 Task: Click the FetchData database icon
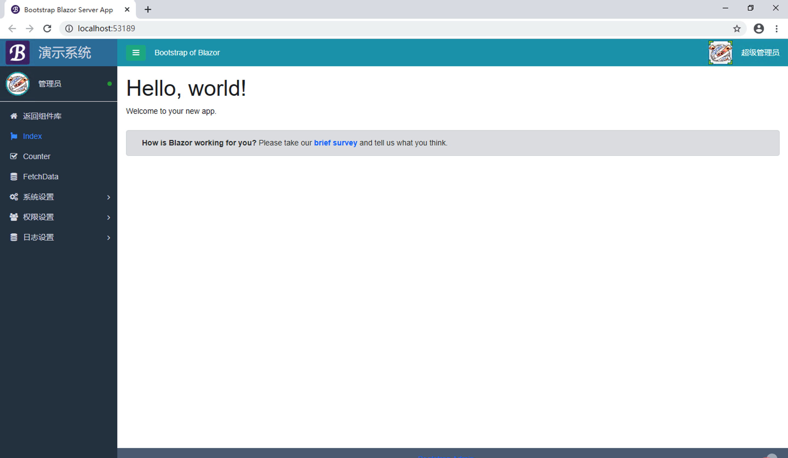tap(14, 176)
